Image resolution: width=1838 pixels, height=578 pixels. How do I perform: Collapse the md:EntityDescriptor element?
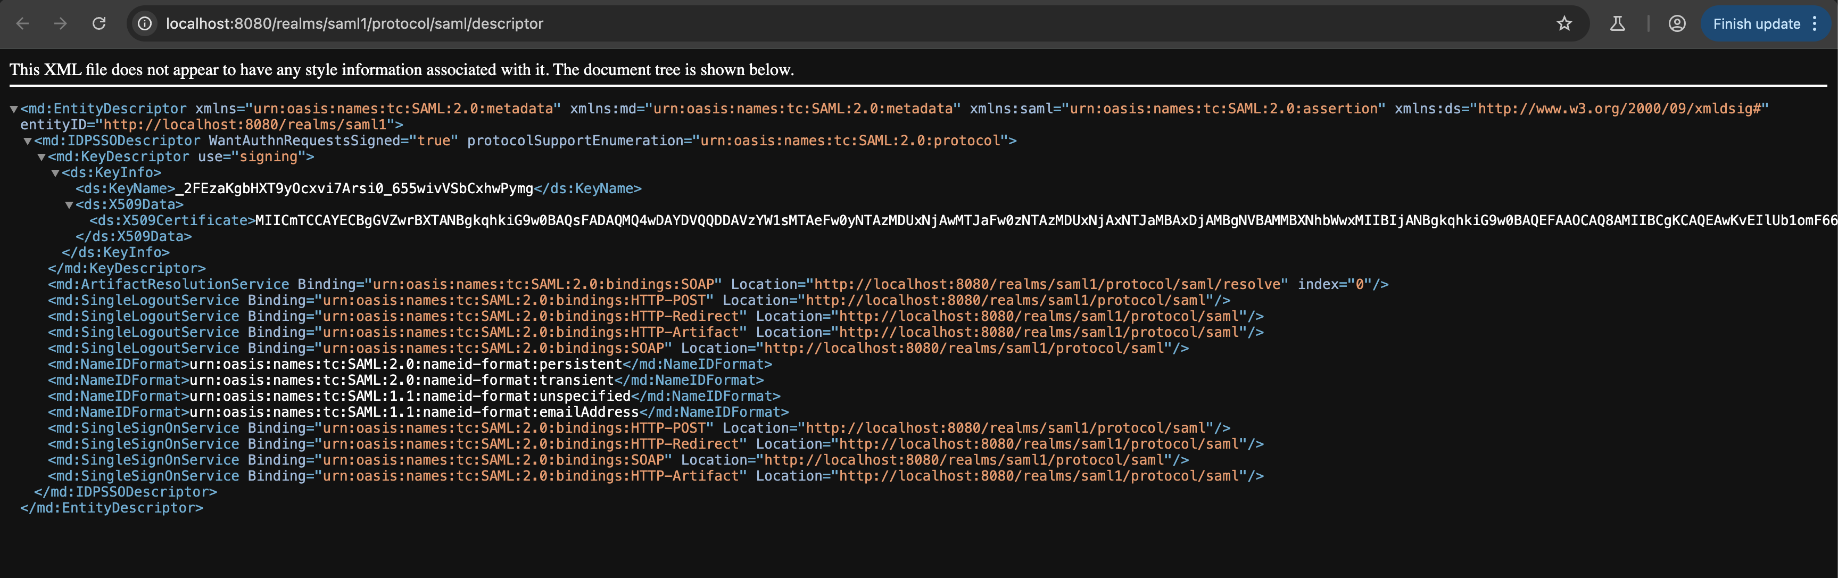14,109
